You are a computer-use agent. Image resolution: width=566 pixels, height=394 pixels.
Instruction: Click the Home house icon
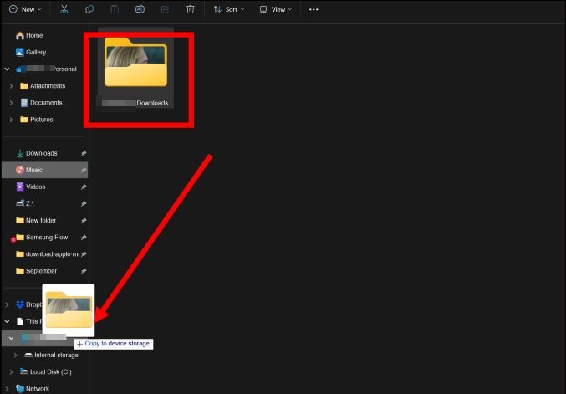point(20,35)
